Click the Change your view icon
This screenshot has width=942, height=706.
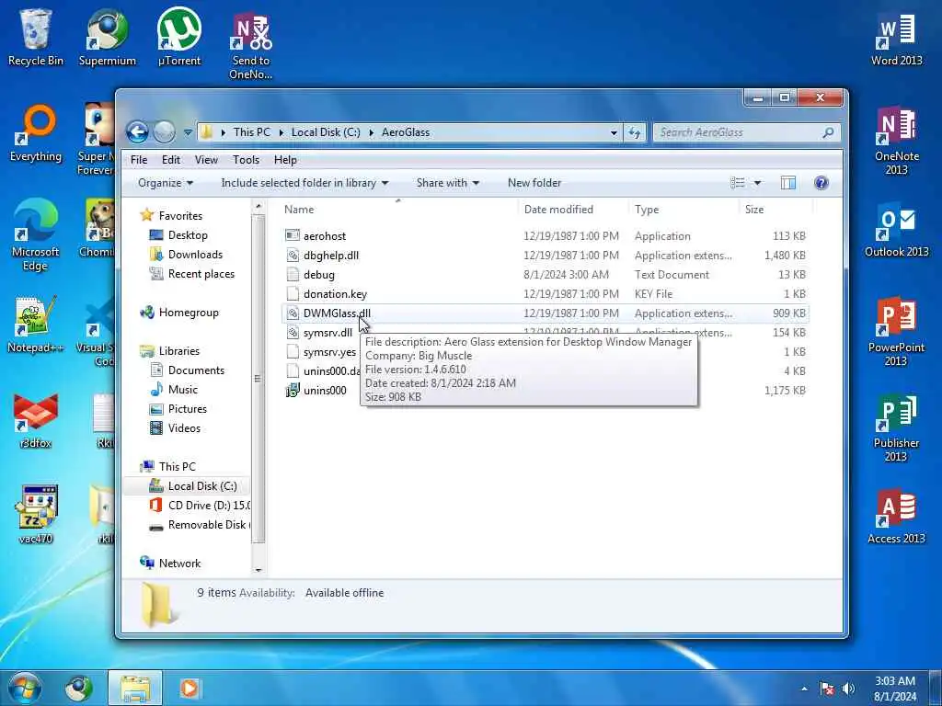[x=738, y=183]
